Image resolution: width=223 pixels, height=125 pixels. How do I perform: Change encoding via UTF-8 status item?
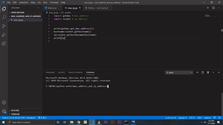coord(192,118)
